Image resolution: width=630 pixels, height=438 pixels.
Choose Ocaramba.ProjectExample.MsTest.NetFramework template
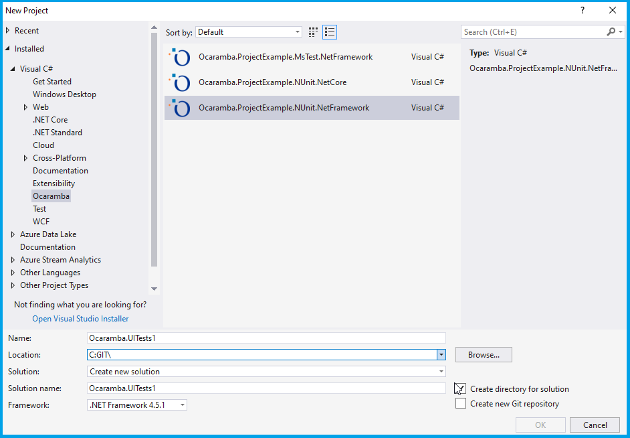click(x=312, y=57)
